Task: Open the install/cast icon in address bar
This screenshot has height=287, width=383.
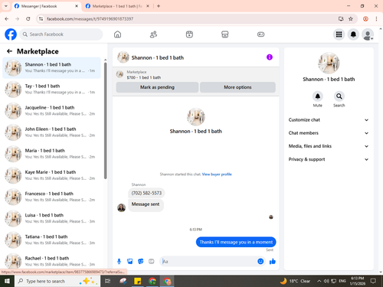Action: click(x=341, y=18)
